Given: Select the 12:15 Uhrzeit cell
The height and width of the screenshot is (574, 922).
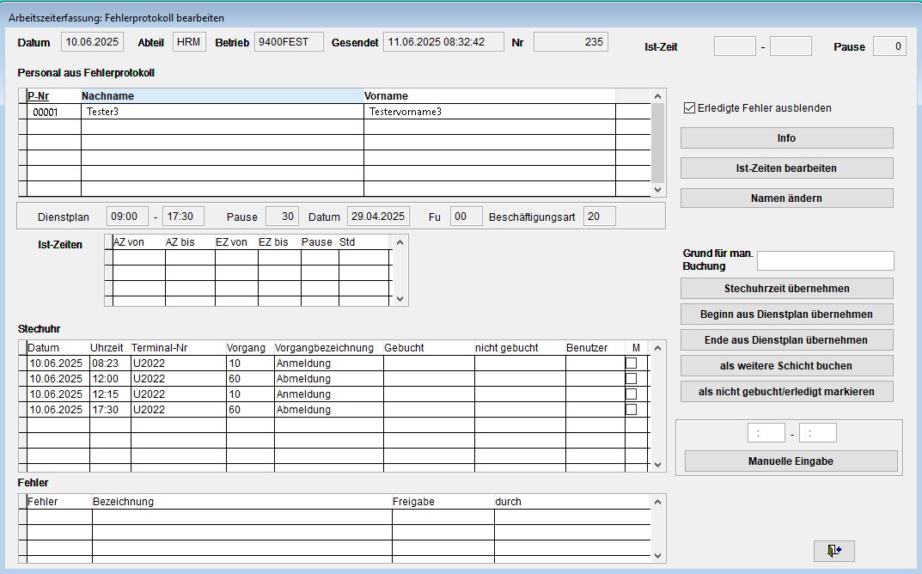Looking at the screenshot, I should tap(110, 394).
